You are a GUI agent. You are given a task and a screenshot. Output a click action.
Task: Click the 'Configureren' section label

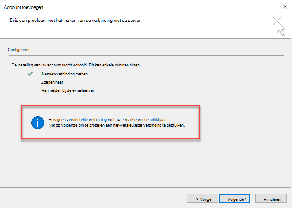click(19, 50)
